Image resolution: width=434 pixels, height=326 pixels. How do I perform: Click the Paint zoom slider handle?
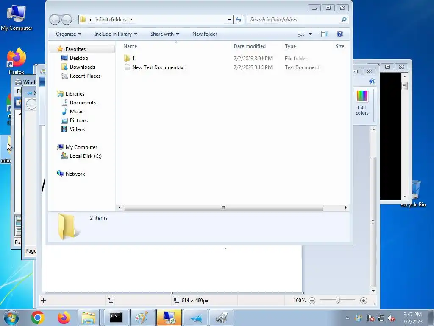[337, 300]
